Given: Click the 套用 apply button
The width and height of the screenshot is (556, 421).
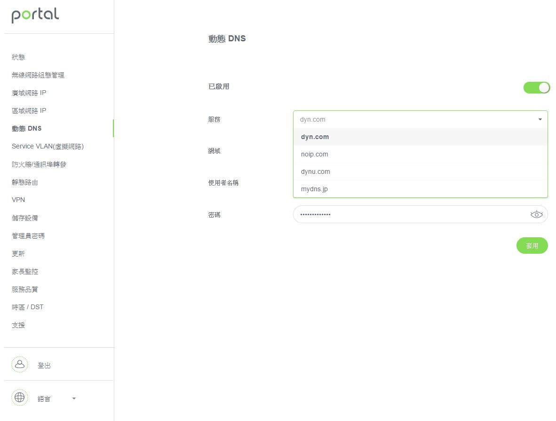Looking at the screenshot, I should point(532,245).
